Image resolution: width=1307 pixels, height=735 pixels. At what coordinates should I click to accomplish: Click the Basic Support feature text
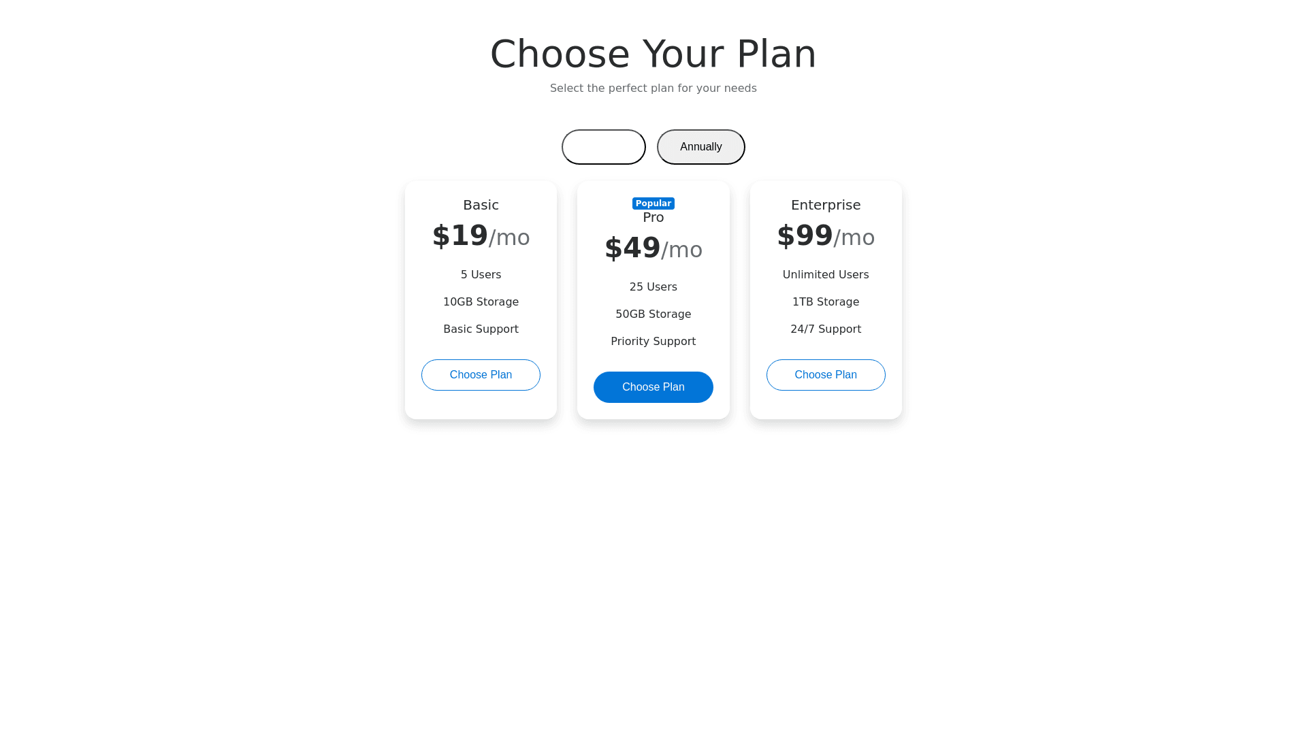pos(481,329)
